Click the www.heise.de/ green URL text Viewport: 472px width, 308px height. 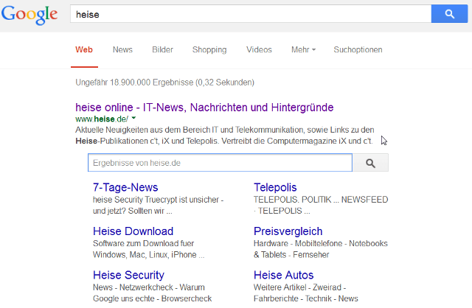click(x=102, y=119)
